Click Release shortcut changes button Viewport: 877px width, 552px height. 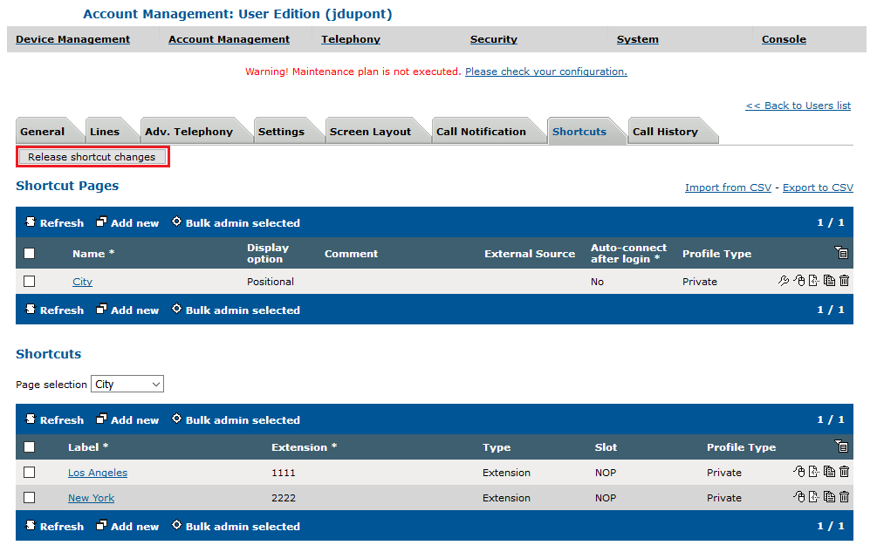point(92,157)
